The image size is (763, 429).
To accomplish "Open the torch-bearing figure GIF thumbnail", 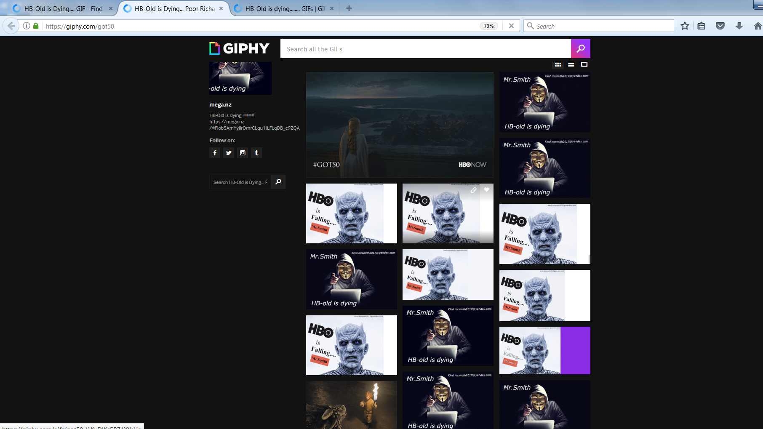I will click(x=352, y=405).
